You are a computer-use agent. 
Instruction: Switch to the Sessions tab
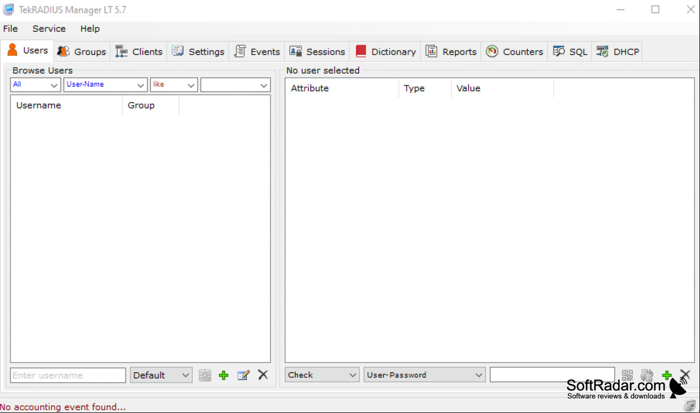point(317,52)
